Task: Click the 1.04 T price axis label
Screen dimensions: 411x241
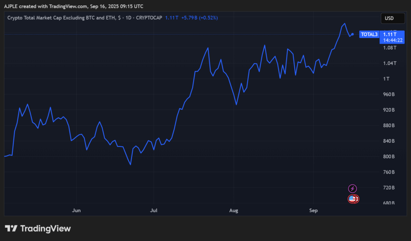Action: point(390,63)
